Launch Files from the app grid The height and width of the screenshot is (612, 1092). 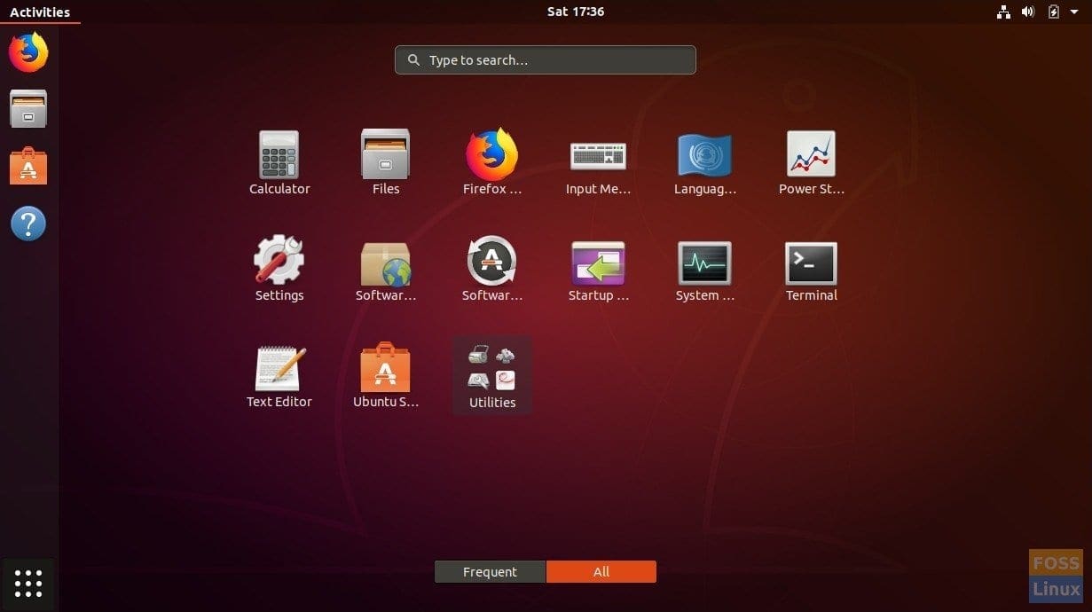point(386,162)
